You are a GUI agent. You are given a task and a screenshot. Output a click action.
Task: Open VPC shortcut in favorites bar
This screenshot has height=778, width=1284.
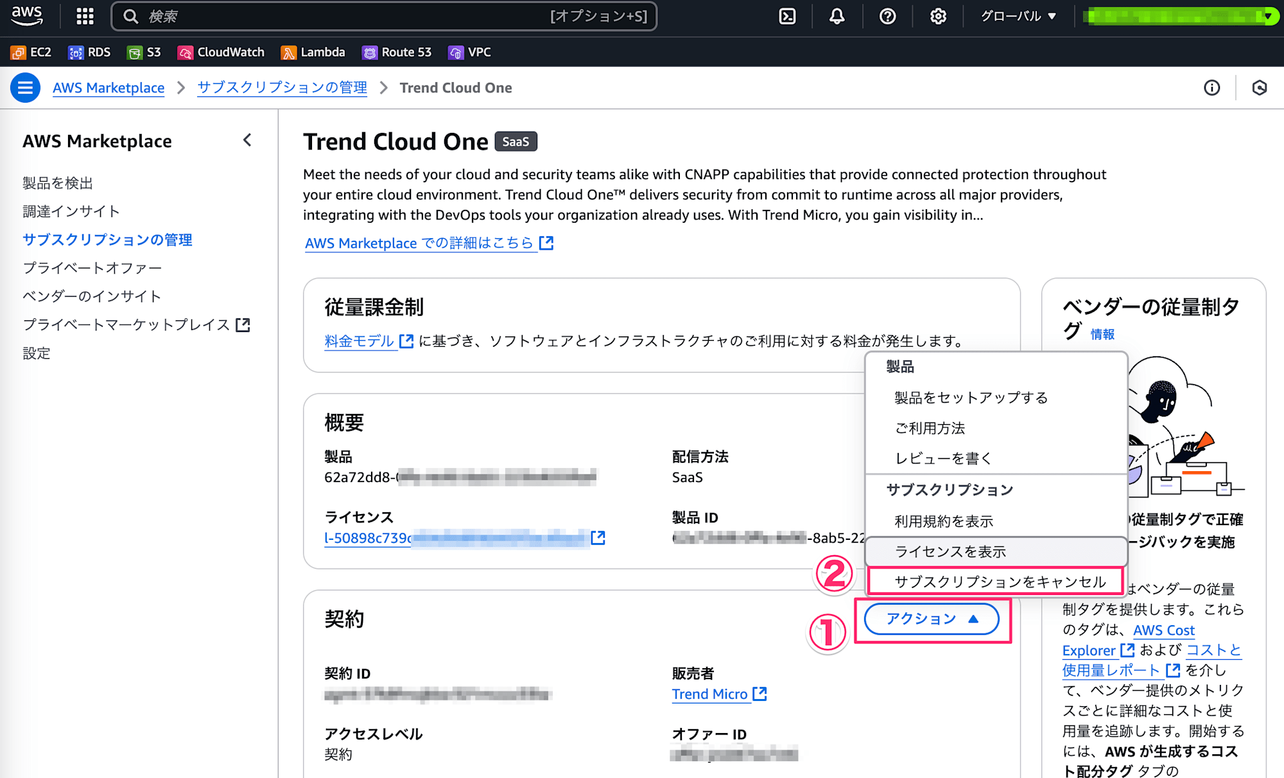point(469,52)
